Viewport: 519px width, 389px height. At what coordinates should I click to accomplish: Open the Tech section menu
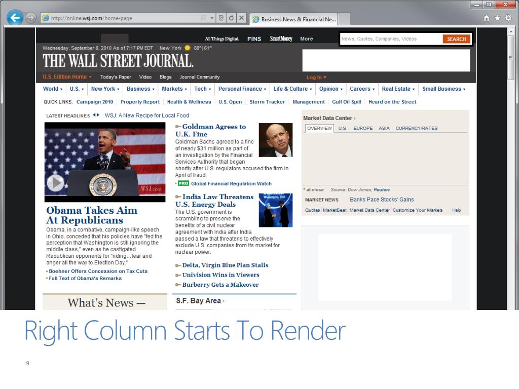pyautogui.click(x=203, y=89)
